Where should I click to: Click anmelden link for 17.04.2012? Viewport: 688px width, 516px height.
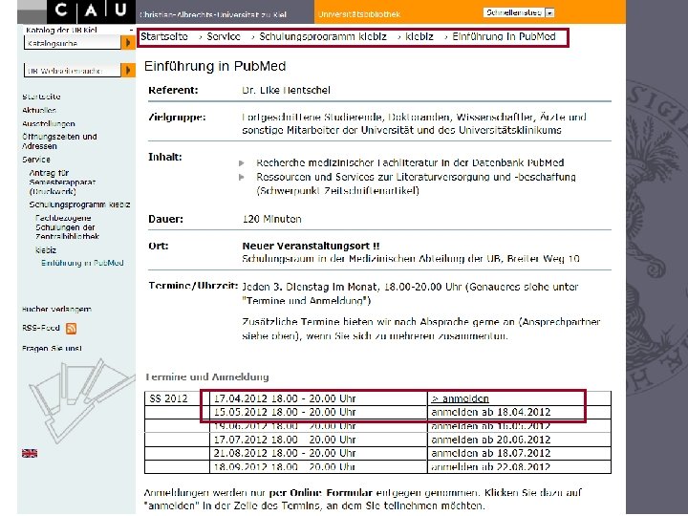coord(460,398)
